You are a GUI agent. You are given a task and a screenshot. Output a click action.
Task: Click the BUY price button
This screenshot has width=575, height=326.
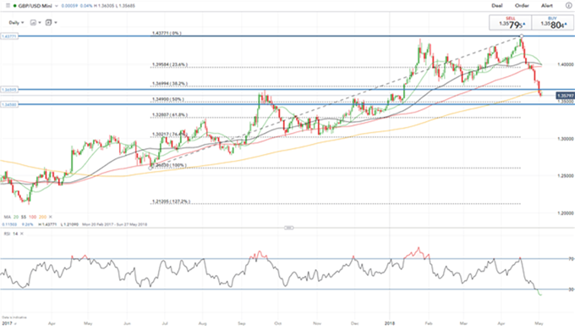click(552, 23)
